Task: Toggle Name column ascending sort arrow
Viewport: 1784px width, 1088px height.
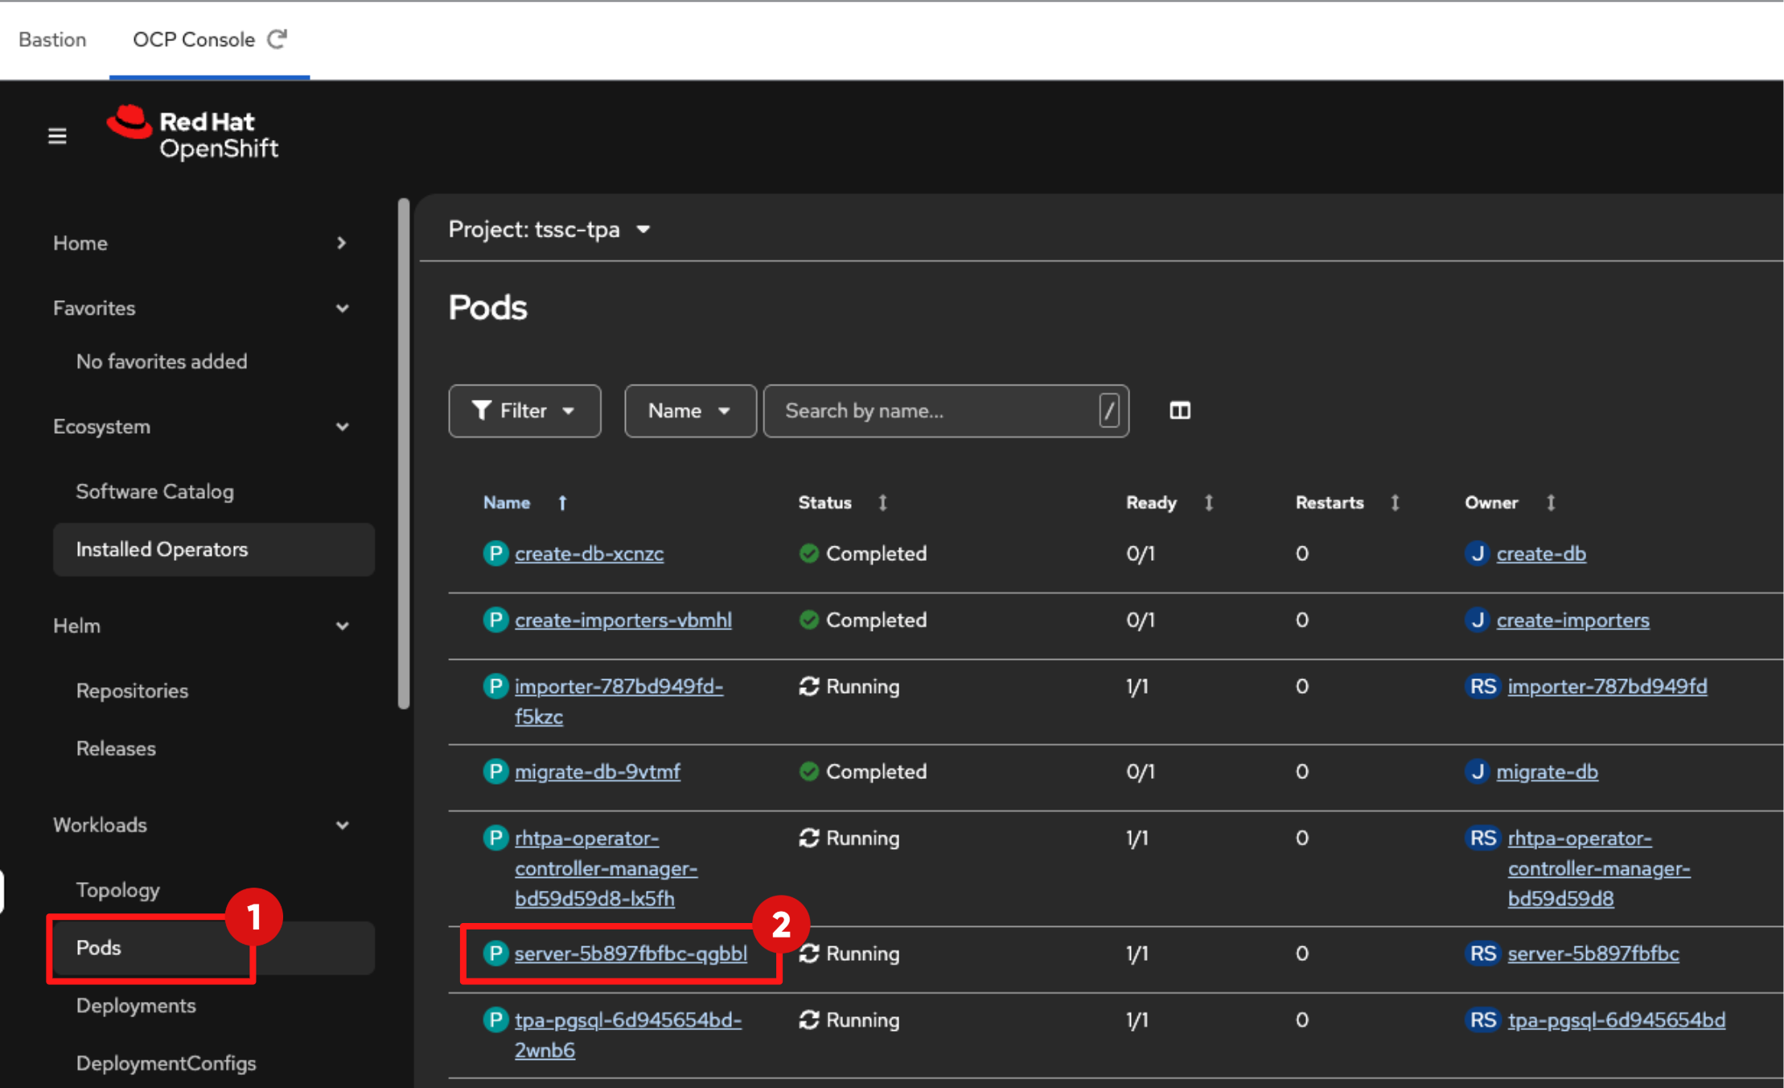Action: pos(562,503)
